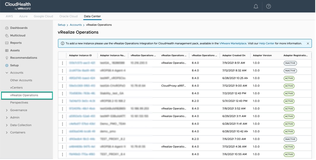
Task: Open row actions menu for 7/12/2021 8:32 AM row
Action: tap(62, 71)
